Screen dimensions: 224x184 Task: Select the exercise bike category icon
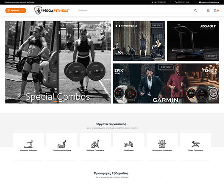95,144
